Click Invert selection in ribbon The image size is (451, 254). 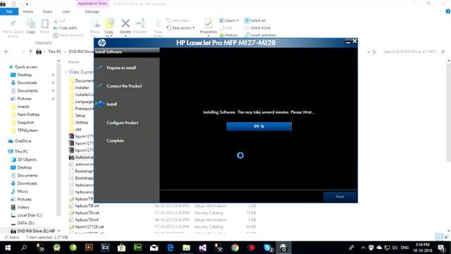tap(260, 35)
